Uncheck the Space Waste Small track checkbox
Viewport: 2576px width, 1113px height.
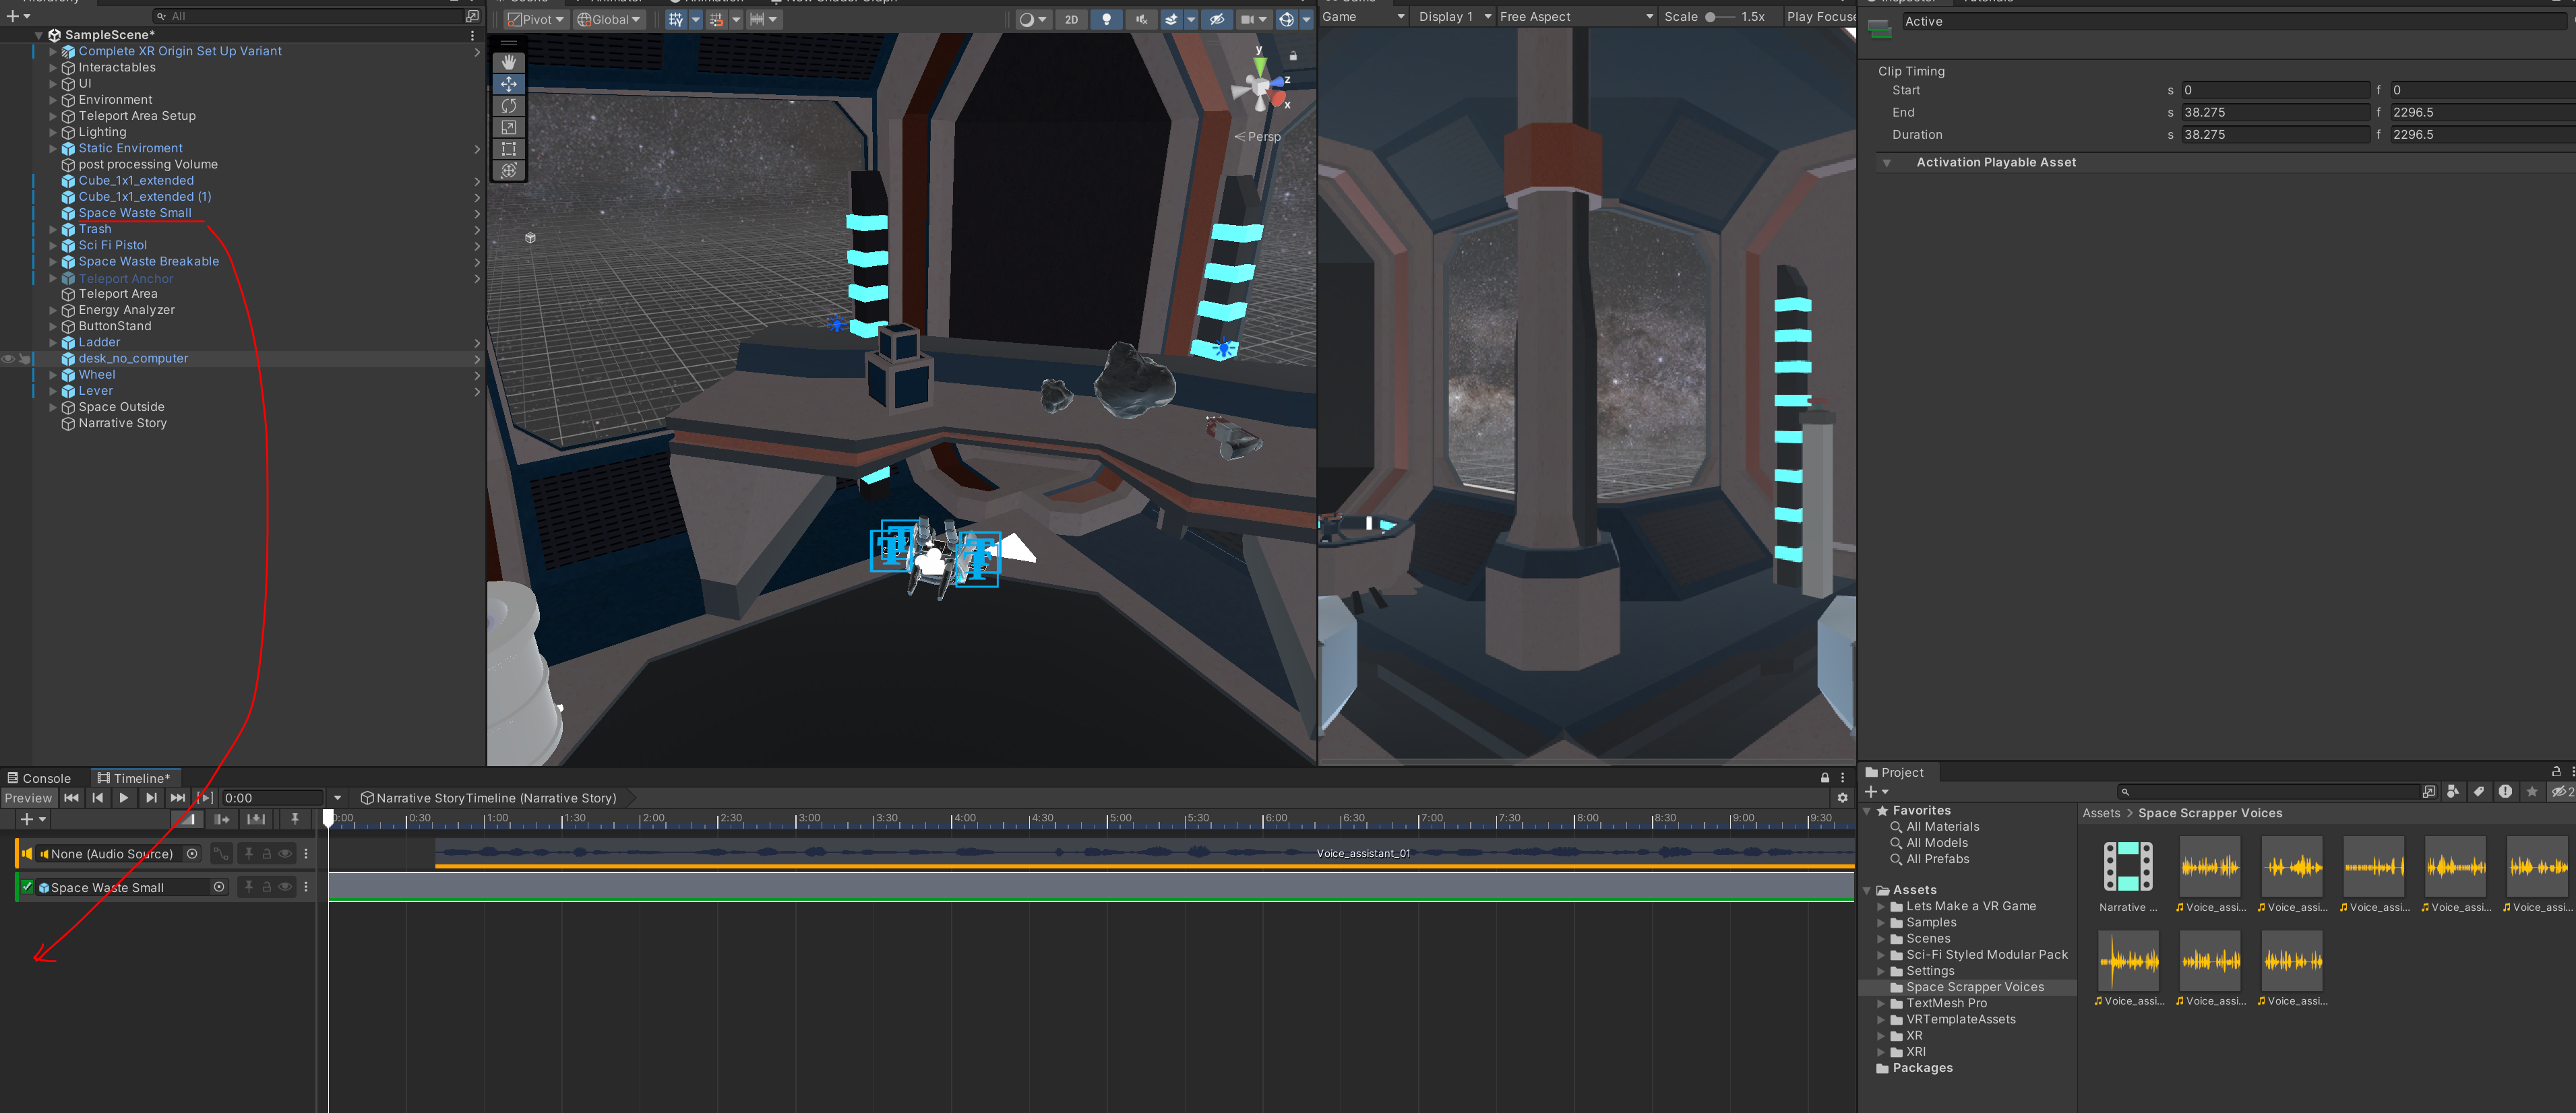click(28, 887)
